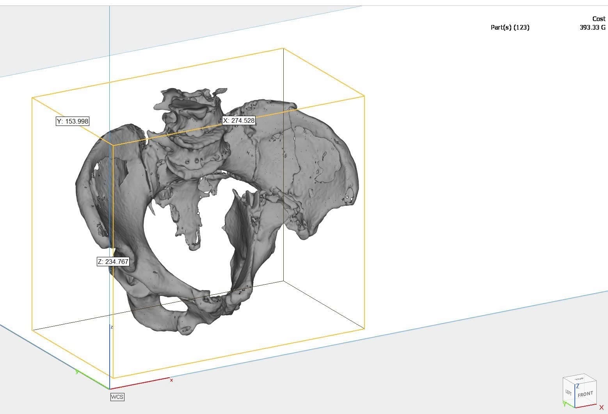608x414 pixels.
Task: Click the X: 274.528 dimension label
Action: click(x=239, y=120)
